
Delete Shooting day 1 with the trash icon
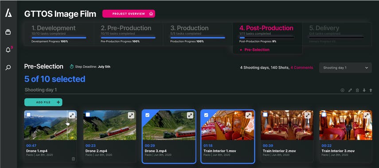point(357,90)
